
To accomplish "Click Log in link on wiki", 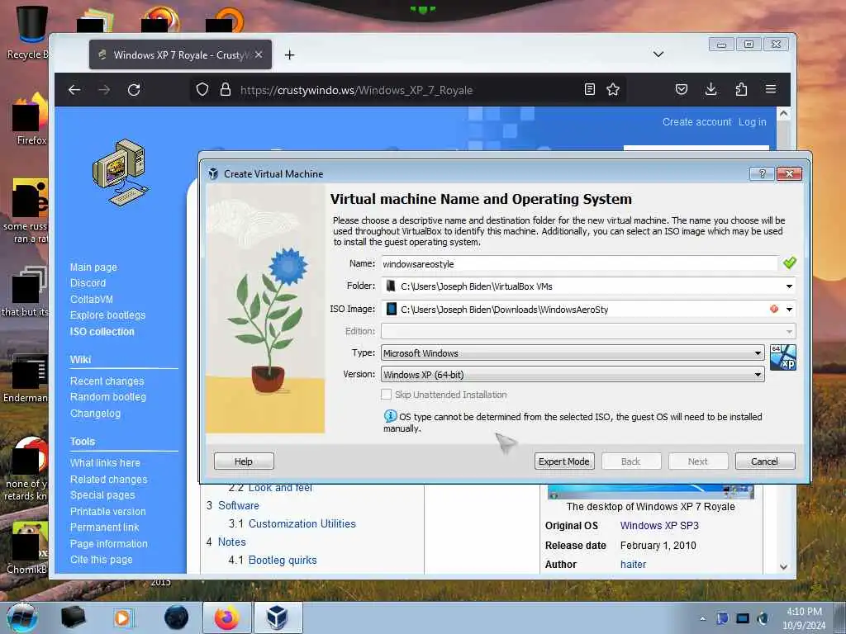I will (752, 122).
